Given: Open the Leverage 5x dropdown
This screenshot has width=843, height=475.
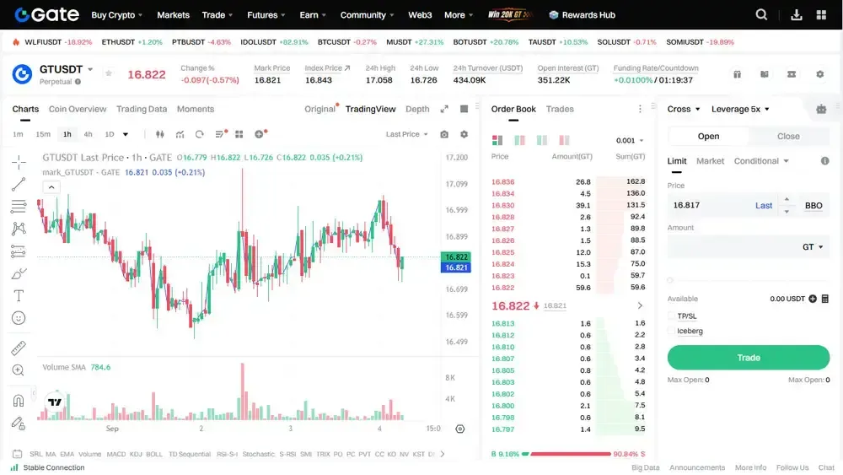Looking at the screenshot, I should (x=740, y=109).
